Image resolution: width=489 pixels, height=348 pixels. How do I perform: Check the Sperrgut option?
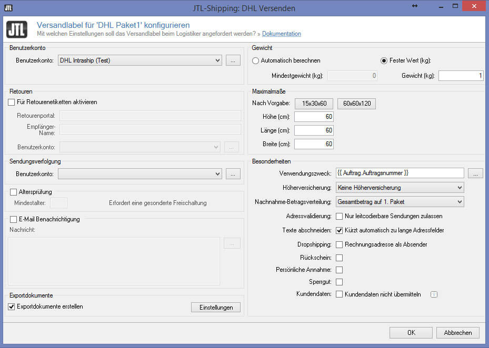pos(340,282)
